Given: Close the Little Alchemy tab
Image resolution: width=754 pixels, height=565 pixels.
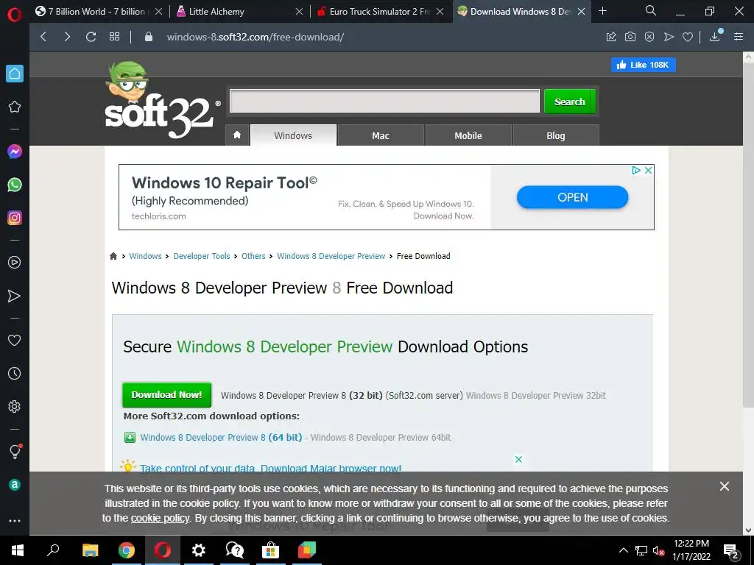Looking at the screenshot, I should click(x=299, y=12).
